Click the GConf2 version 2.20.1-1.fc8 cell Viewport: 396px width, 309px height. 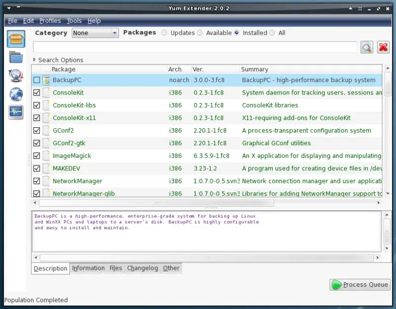(210, 131)
